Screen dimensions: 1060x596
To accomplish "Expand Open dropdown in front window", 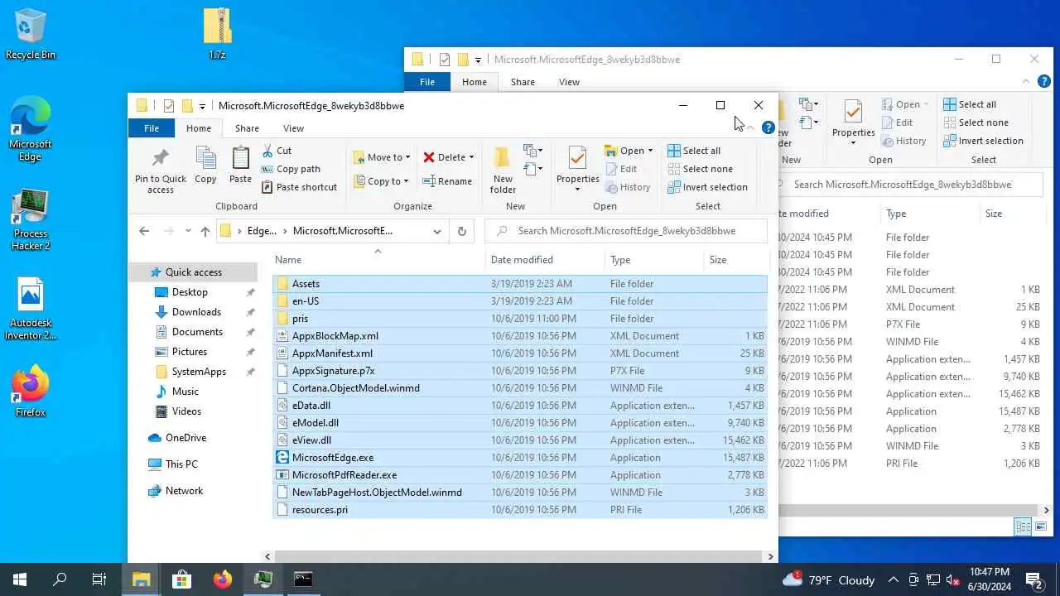I will [650, 151].
